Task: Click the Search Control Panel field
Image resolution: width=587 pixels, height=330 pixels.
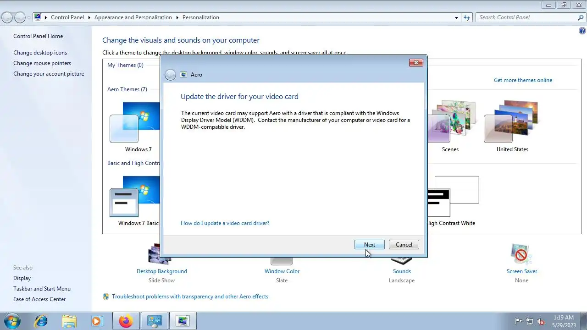Action: coord(526,17)
